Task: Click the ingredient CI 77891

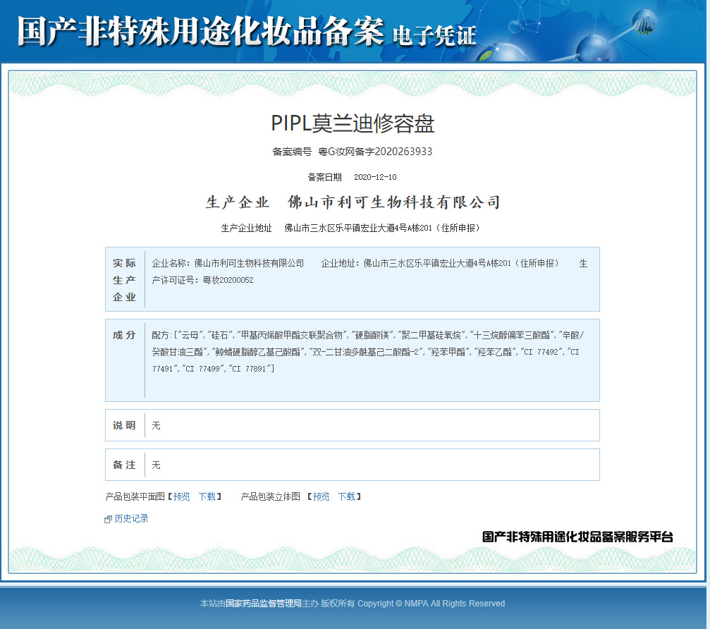Action: point(249,369)
